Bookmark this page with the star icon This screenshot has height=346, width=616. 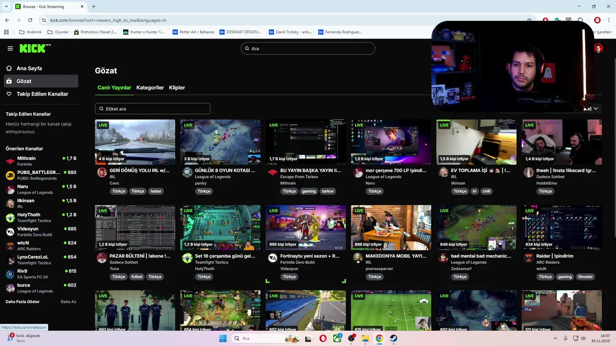coord(529,20)
